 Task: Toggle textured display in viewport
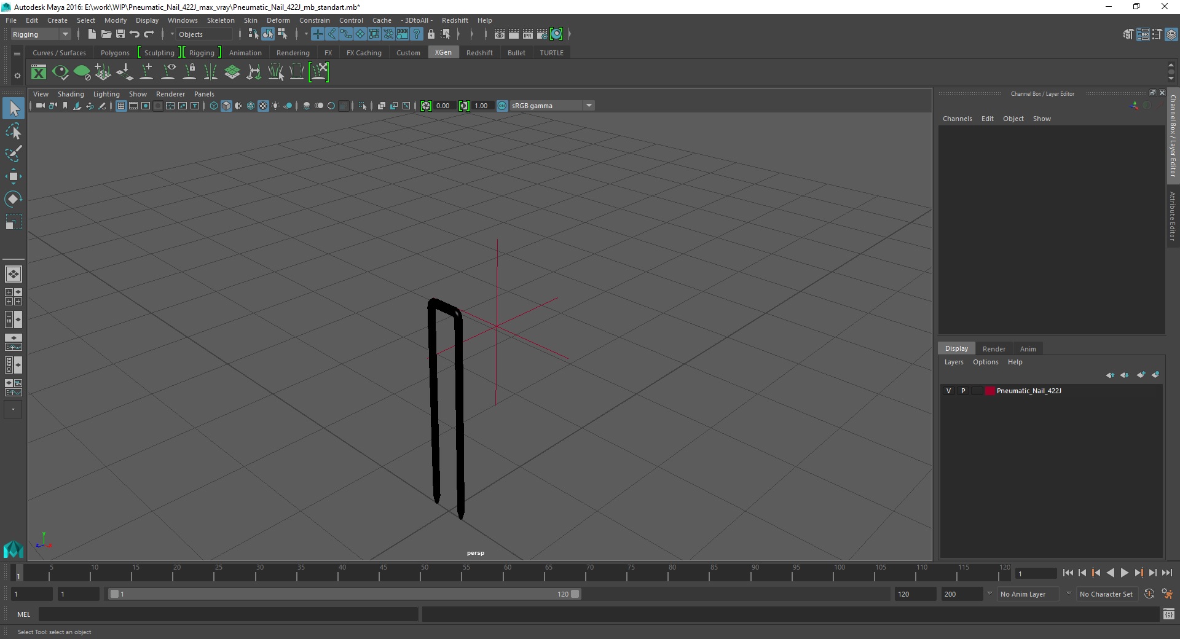(x=263, y=106)
